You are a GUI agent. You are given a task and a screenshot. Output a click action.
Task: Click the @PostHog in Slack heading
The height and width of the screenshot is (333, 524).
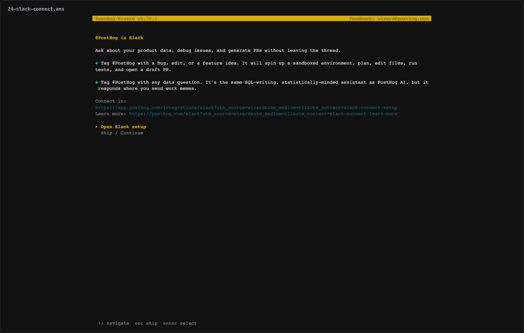tap(119, 38)
